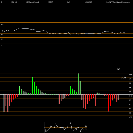Open the mini overview chart at bottom
Screen dimensions: 133x133
[x=66, y=127]
